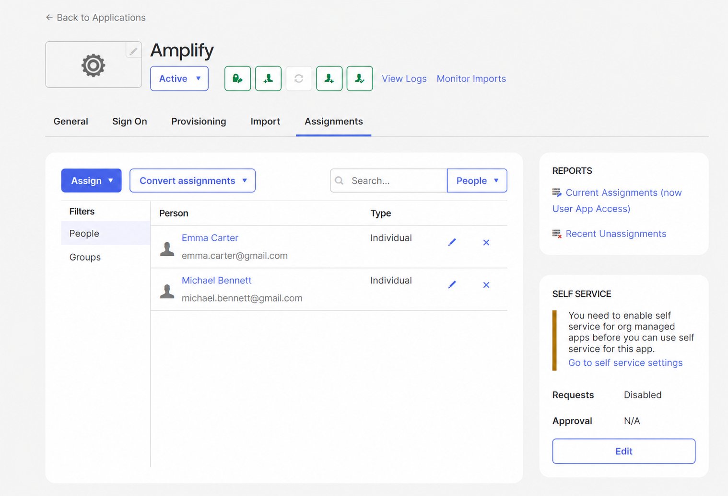Image resolution: width=728 pixels, height=496 pixels.
Task: Select the Groups filter
Action: tap(106, 257)
